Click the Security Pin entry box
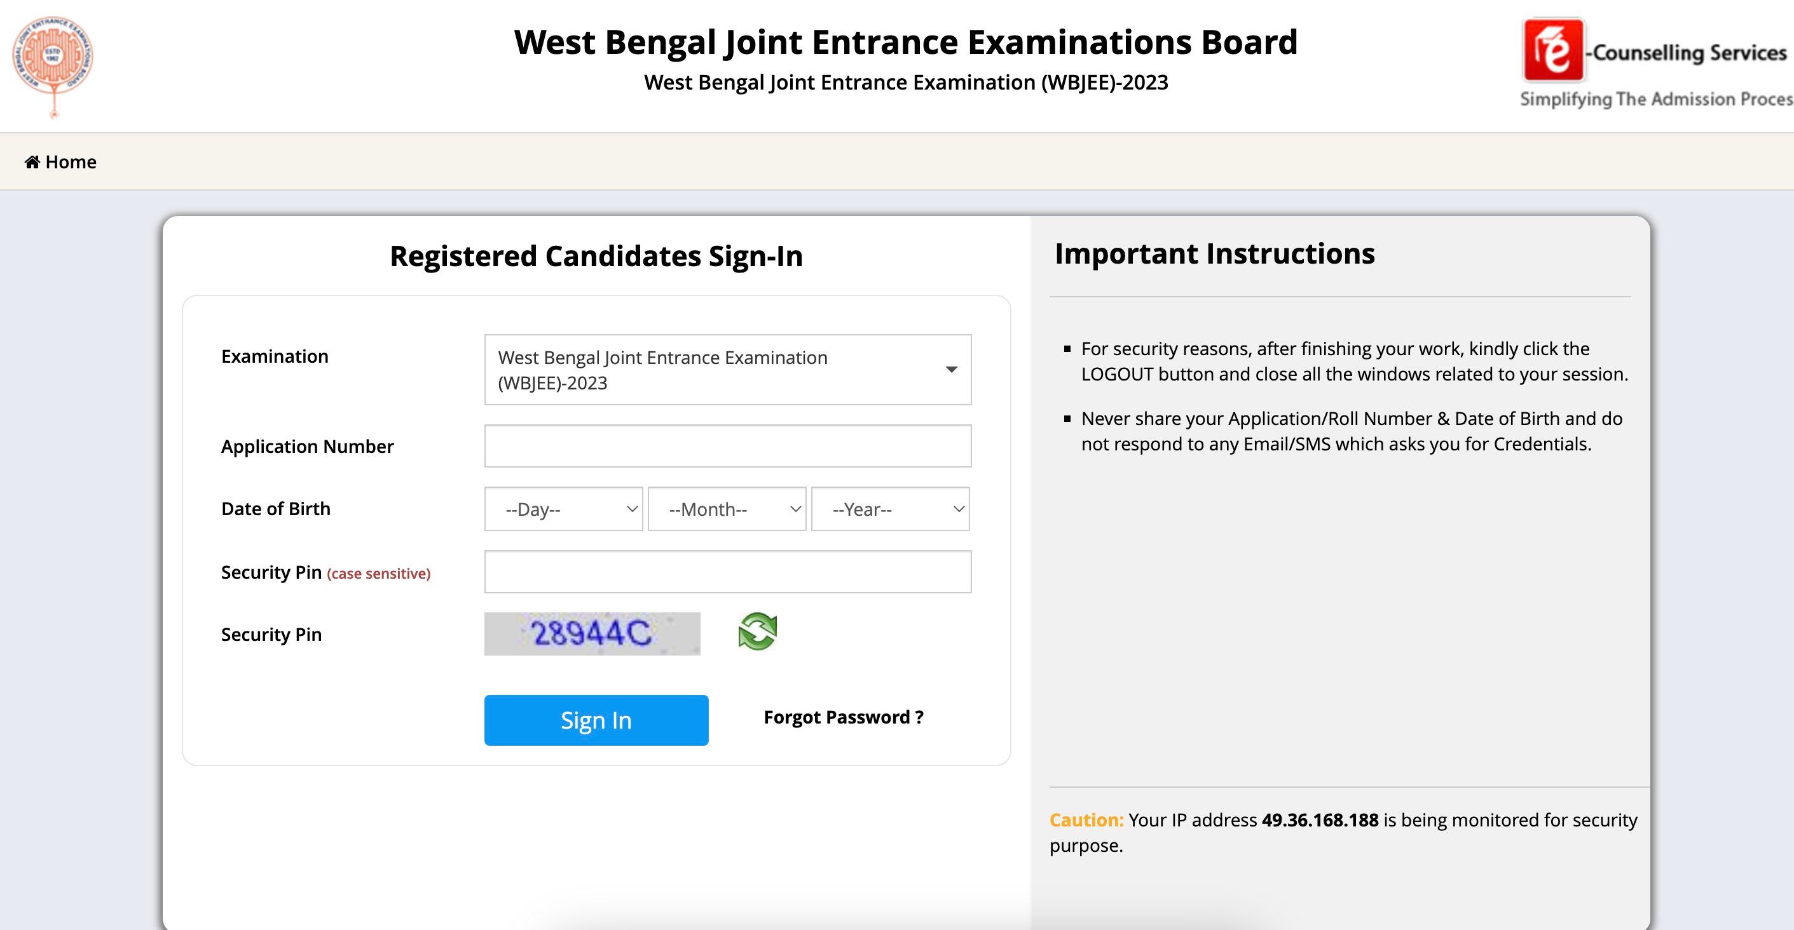1794x930 pixels. (728, 571)
